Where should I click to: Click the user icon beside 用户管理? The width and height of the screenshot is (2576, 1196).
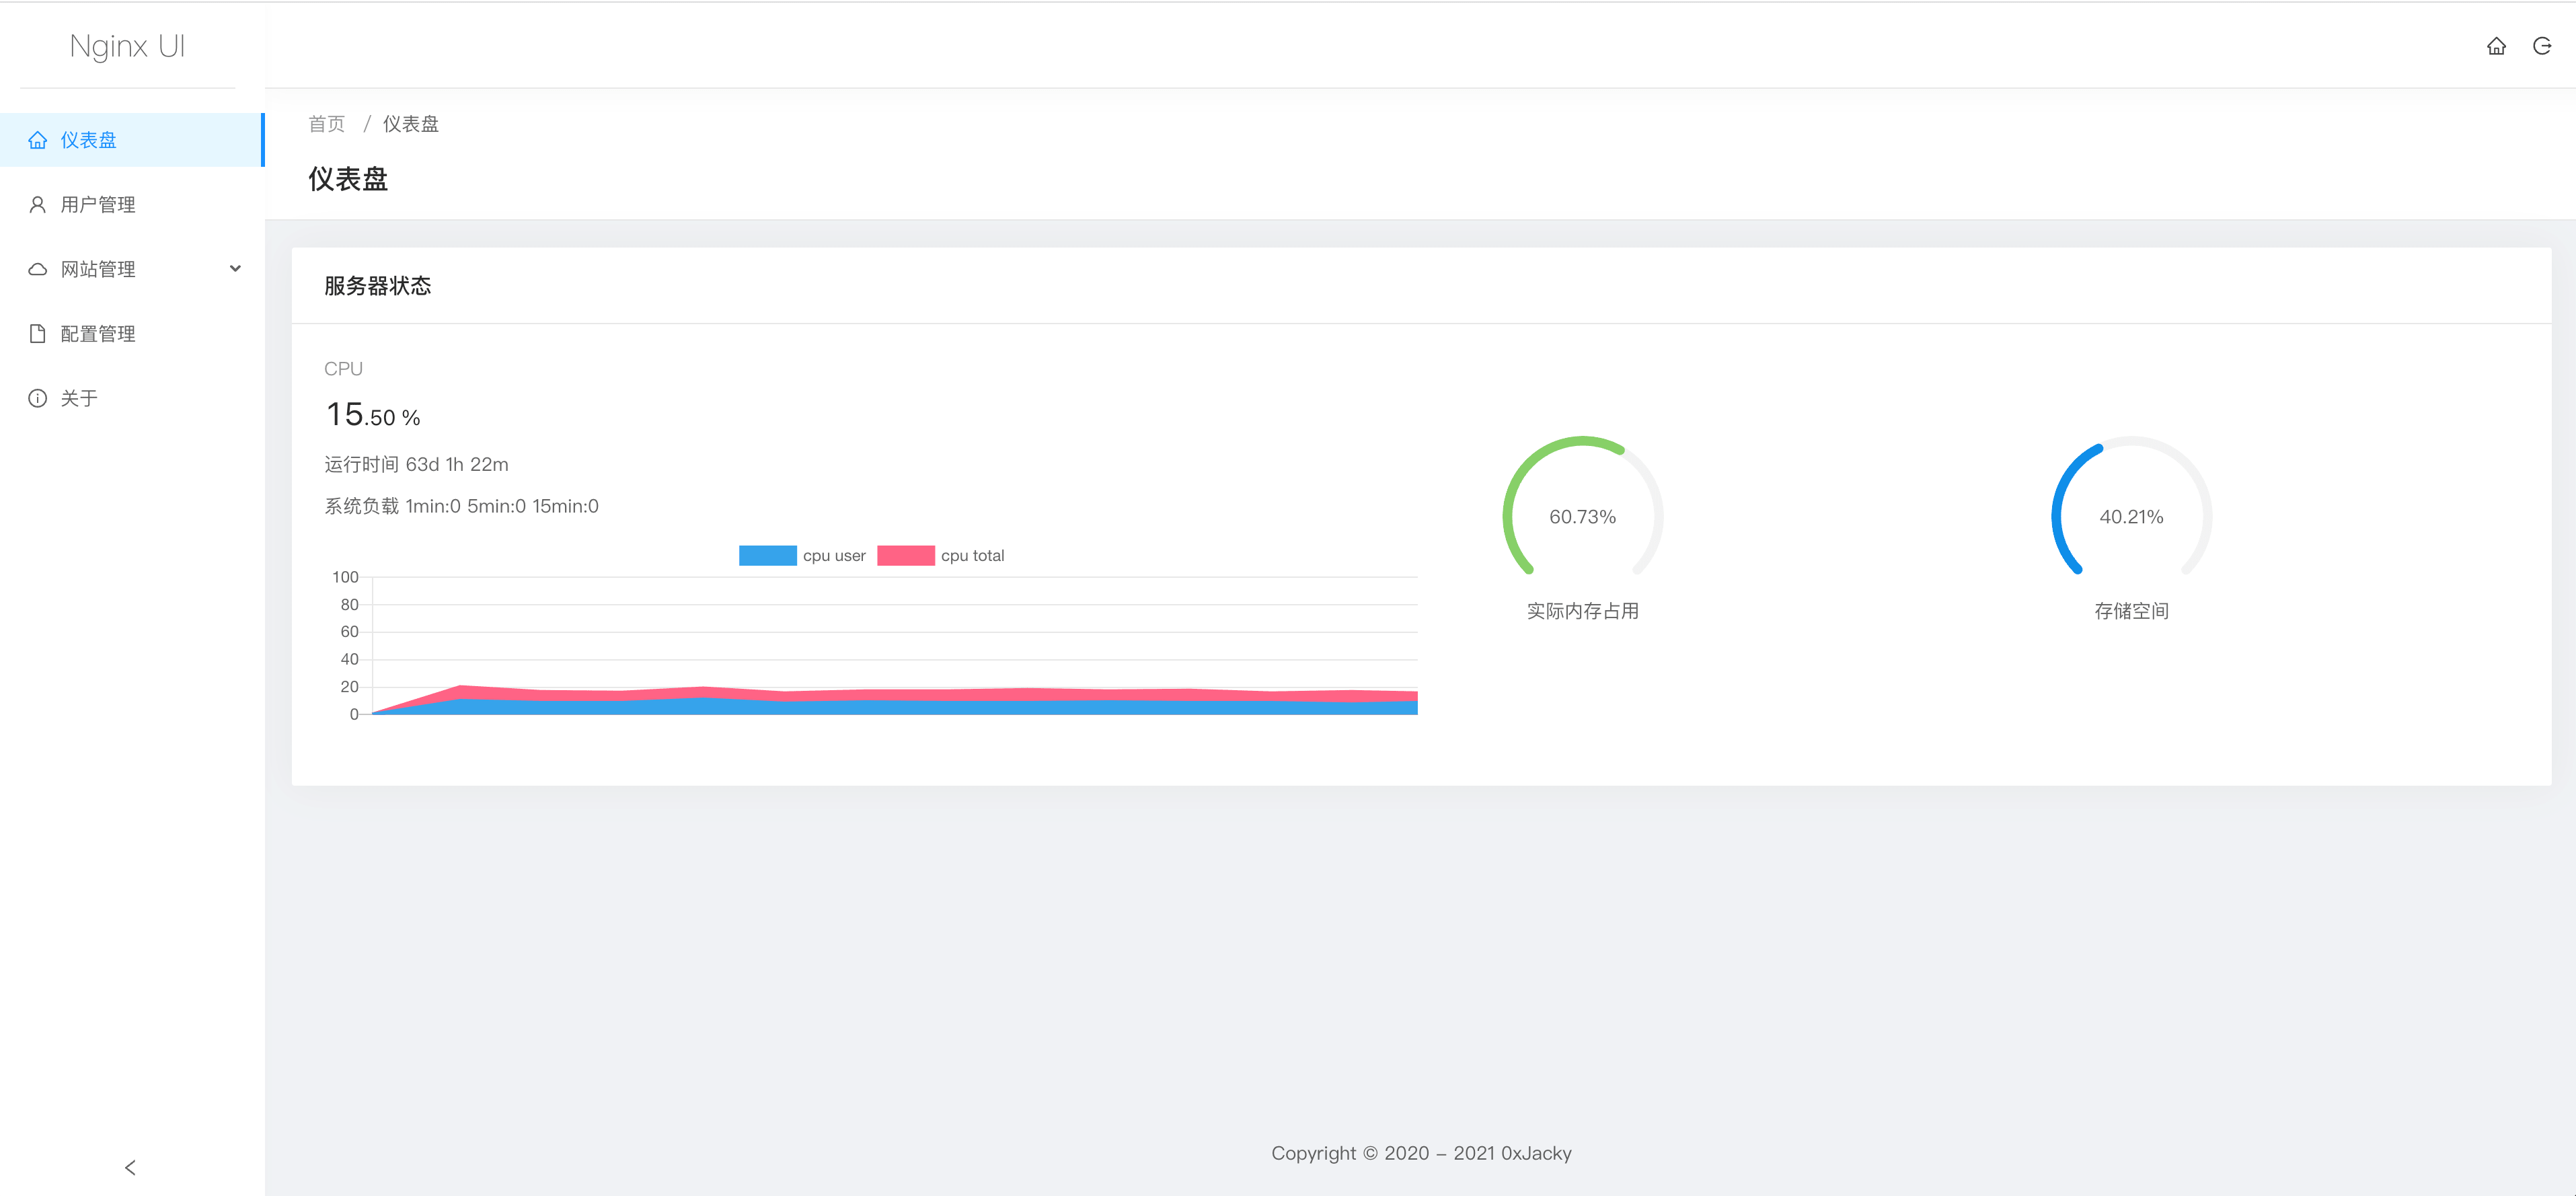(38, 205)
